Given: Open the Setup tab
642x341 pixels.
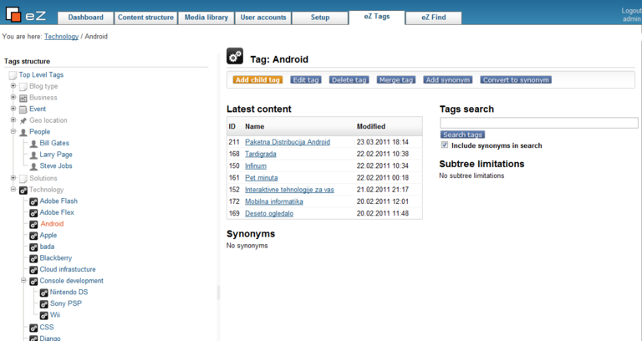Looking at the screenshot, I should point(320,18).
